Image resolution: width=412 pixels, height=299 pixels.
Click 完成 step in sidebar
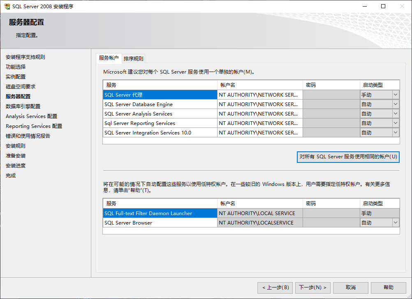coord(11,176)
